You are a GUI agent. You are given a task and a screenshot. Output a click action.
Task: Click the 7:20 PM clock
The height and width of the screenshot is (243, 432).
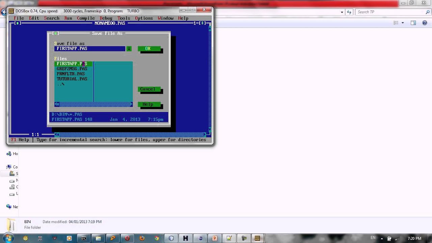414,238
